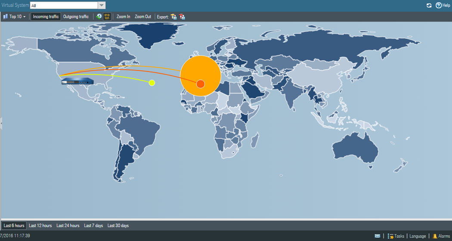The height and width of the screenshot is (241, 452).
Task: Select the Last 24 hours range
Action: point(68,226)
